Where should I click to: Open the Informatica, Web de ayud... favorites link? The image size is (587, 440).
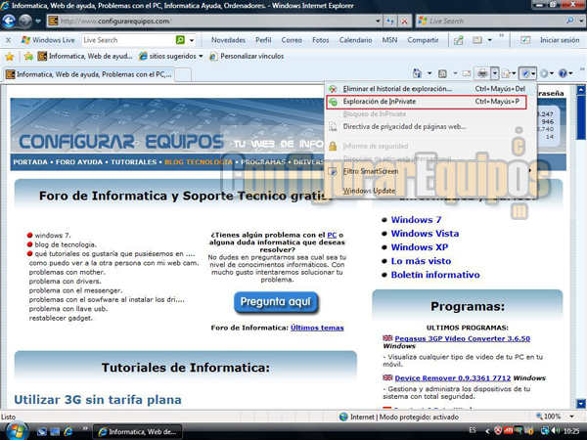click(85, 56)
